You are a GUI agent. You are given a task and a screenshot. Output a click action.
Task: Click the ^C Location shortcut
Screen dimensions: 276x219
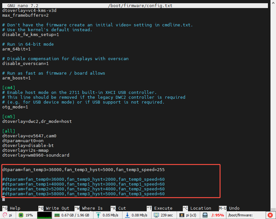tap(197, 208)
